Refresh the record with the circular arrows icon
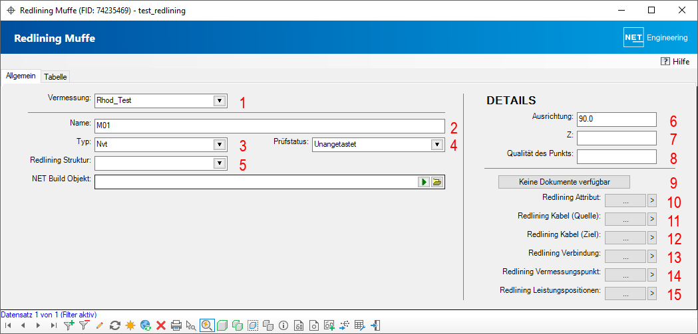Viewport: 698px width, 334px height. (x=115, y=325)
